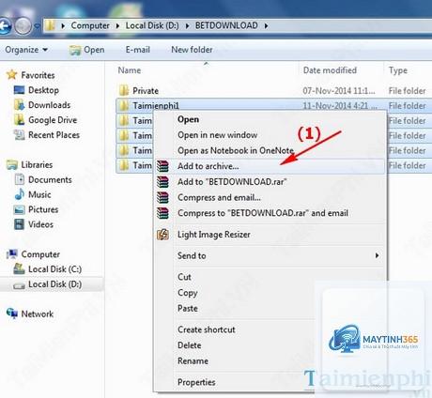The height and width of the screenshot is (398, 432).
Task: Open Properties from the context menu
Action: pos(196,382)
